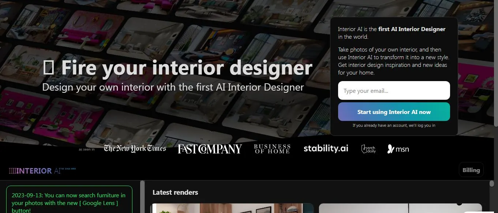Click the first AI Interior Designer text
498x213 pixels.
(x=412, y=29)
